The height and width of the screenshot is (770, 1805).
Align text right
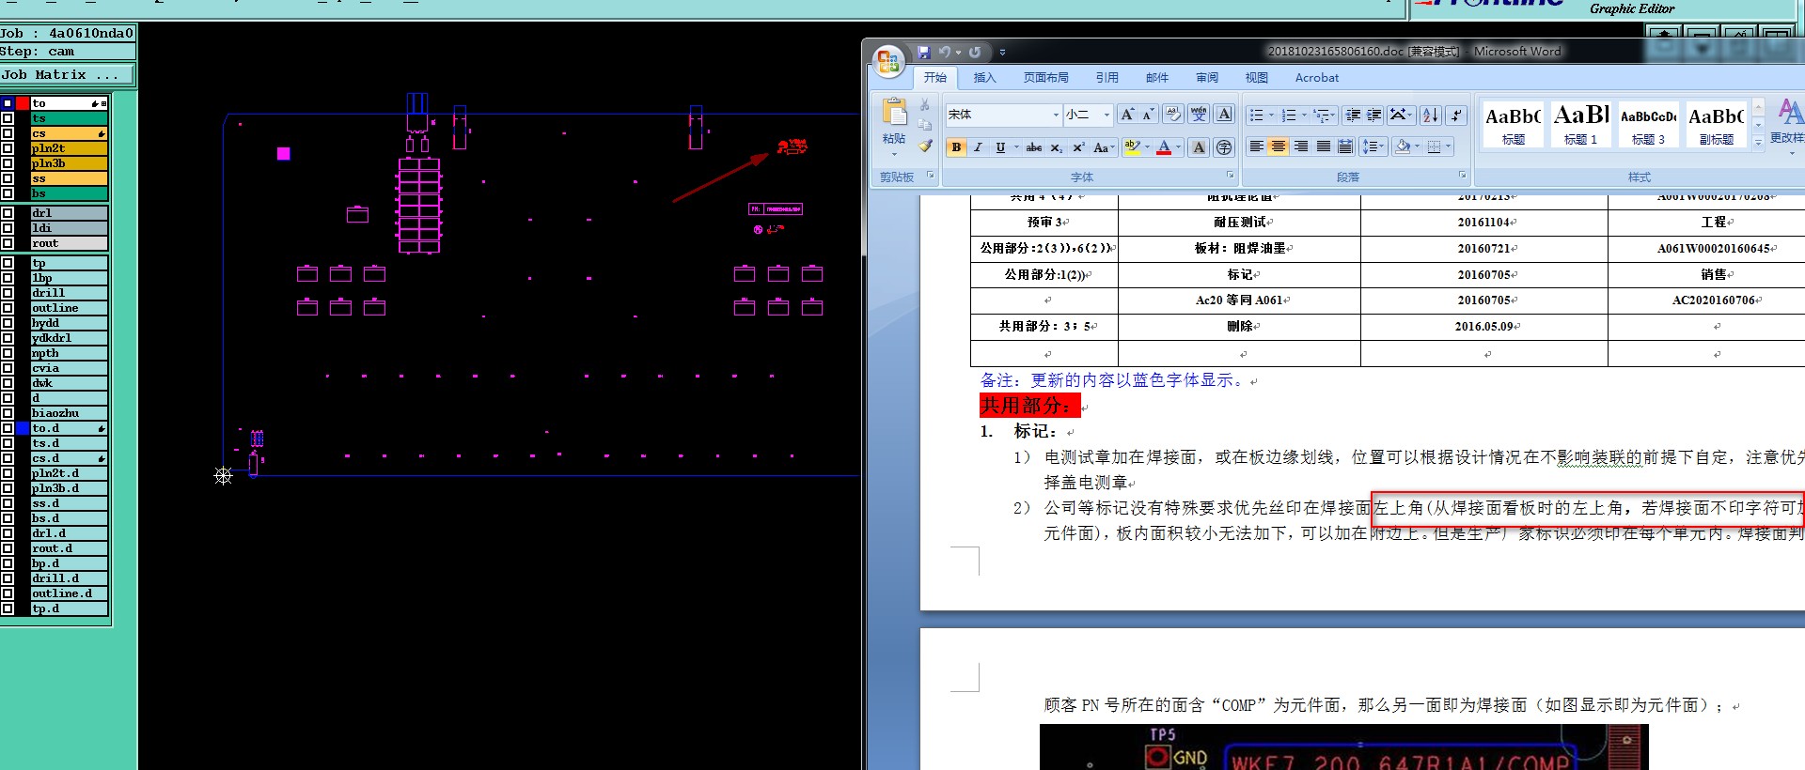tap(1301, 146)
